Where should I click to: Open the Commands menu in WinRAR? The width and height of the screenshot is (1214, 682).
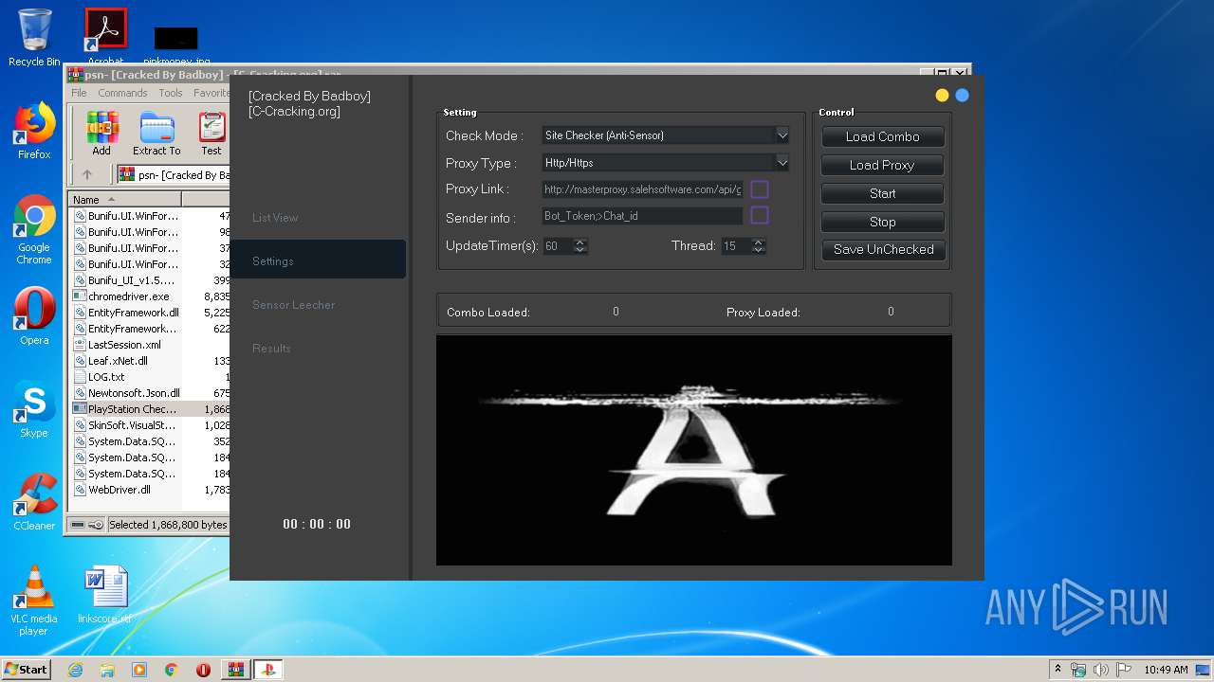pos(122,93)
